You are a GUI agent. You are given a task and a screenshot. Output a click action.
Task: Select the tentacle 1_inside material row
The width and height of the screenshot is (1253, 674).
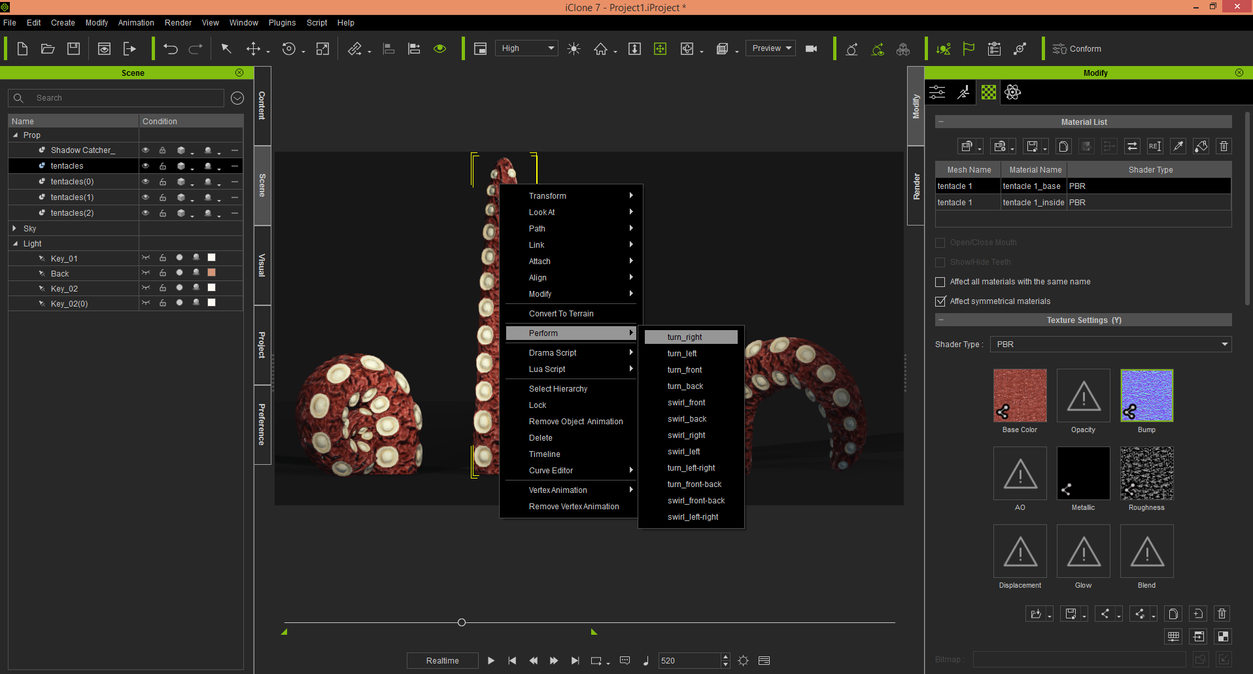tap(1083, 203)
